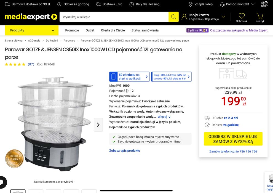Open the Koszyk shopping cart
This screenshot has width=273, height=193.
point(260,16)
